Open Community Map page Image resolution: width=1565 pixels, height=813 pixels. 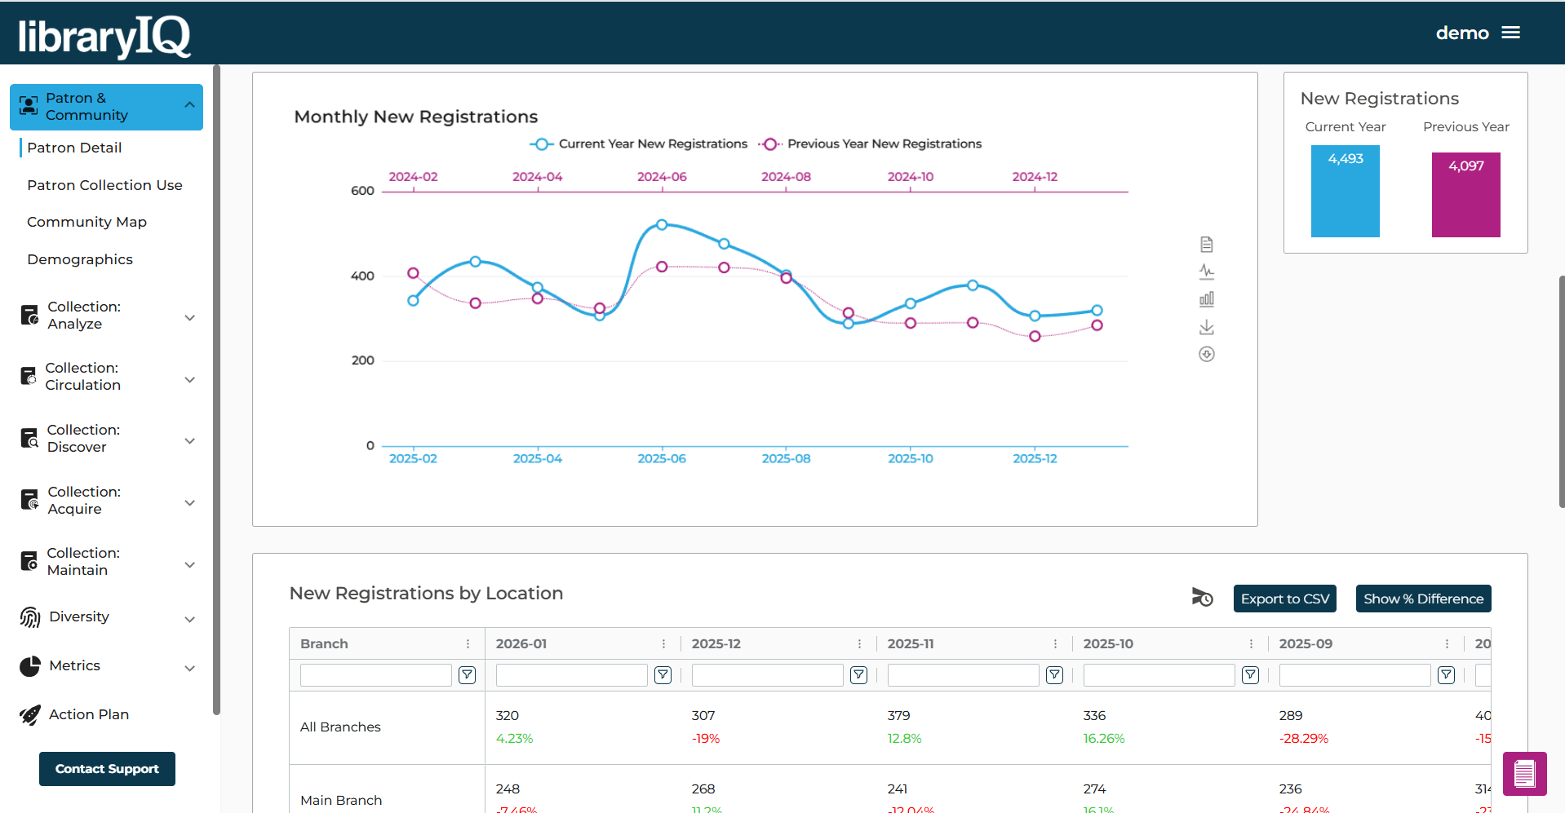coord(86,222)
